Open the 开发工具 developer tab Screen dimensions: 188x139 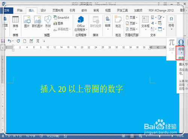(x=122, y=11)
